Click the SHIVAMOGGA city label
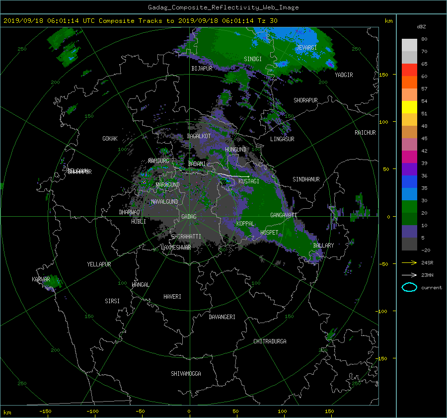Screen dimensions: 447x418 (x=186, y=374)
